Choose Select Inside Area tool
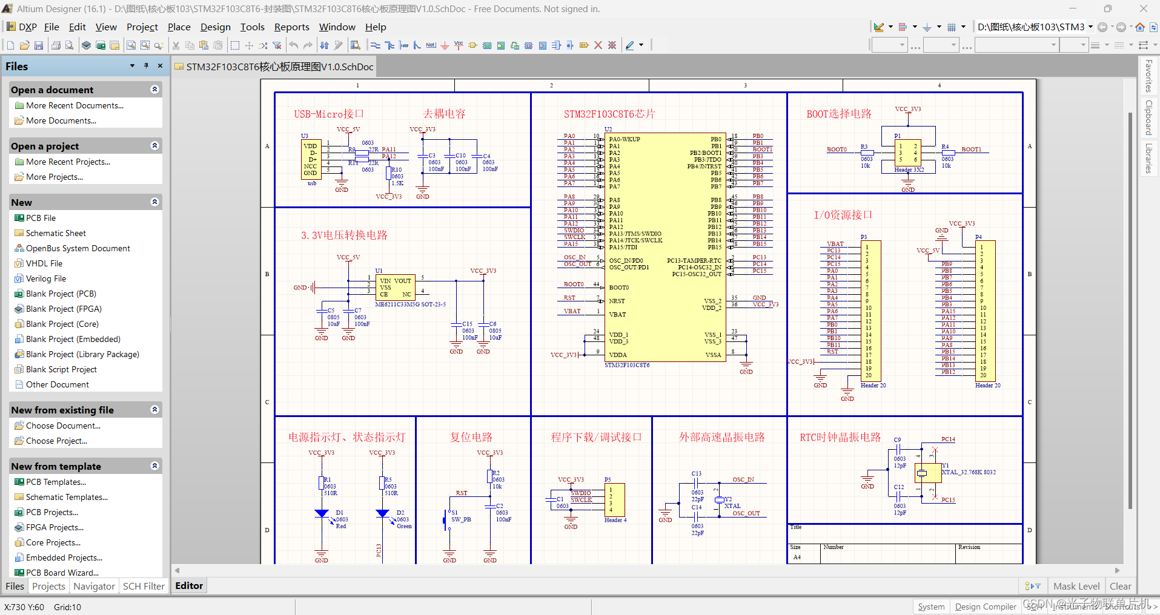Screen dimensions: 1160x615 pos(235,45)
